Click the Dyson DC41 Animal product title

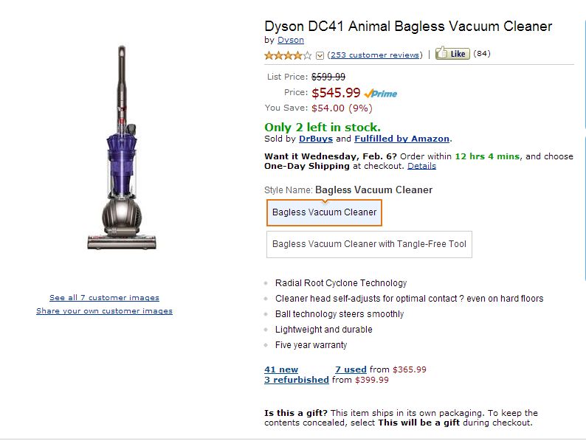click(x=408, y=27)
